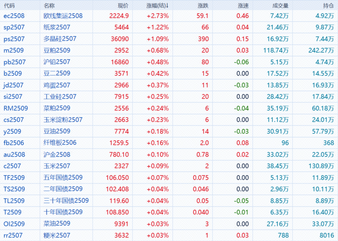Open the 多晶硅2507 contract

(60, 39)
